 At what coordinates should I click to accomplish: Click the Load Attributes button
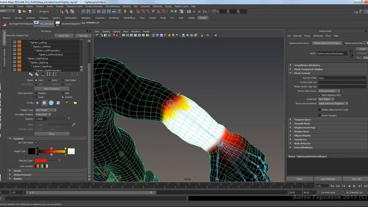pyautogui.click(x=328, y=179)
